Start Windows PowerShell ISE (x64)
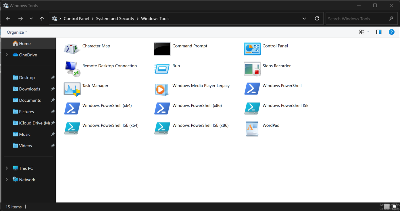400x211 pixels. [x=110, y=125]
